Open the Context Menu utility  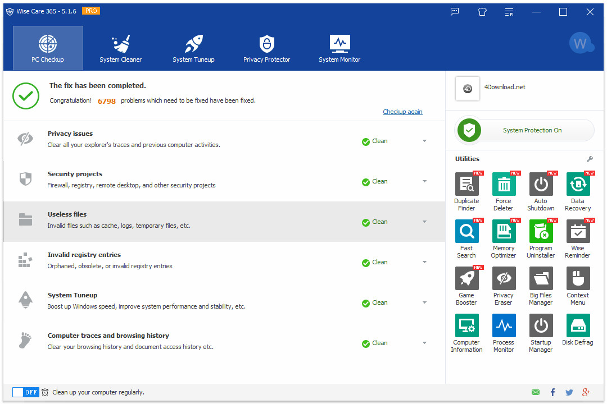[x=578, y=279]
